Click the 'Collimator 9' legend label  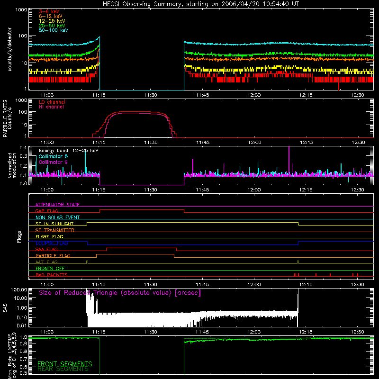53,162
